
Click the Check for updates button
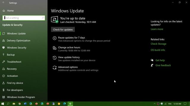63,29
